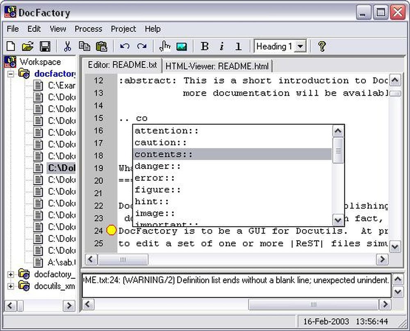Collapse the docfactory project tree node

click(x=11, y=74)
